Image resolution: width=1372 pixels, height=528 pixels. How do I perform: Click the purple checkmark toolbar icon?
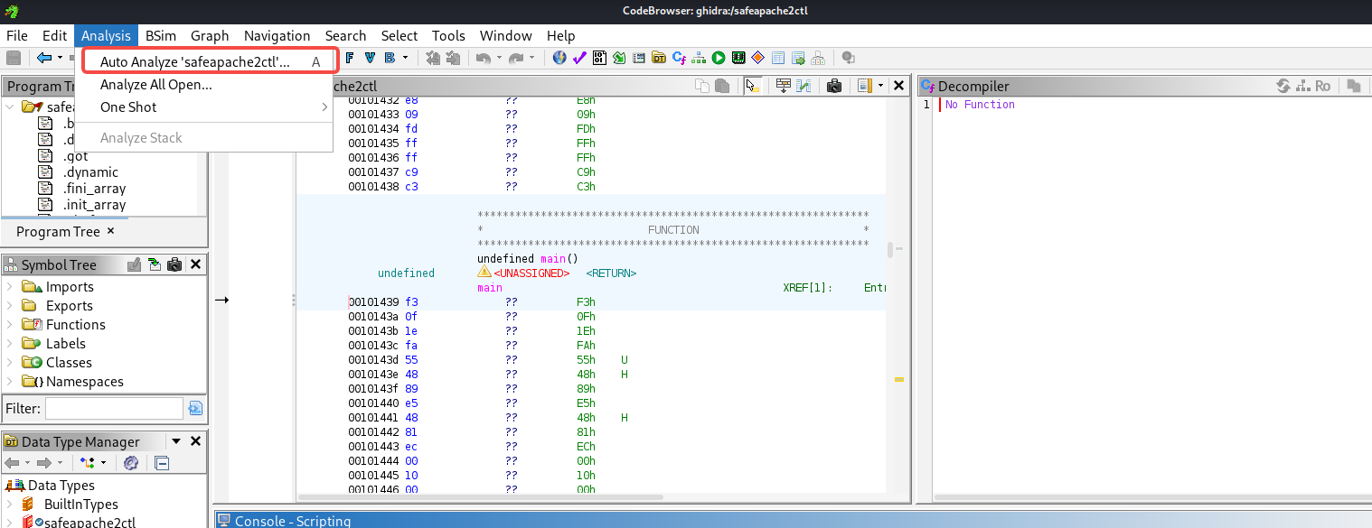click(579, 58)
